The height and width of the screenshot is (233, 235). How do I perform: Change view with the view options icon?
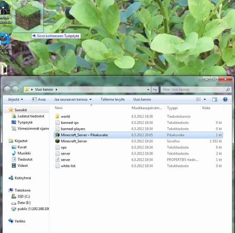198,100
